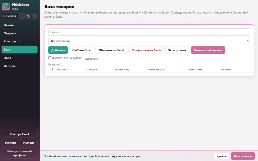Toggle Выбрать все на экране checkbox
The width and height of the screenshot is (258, 161).
pyautogui.click(x=50, y=58)
